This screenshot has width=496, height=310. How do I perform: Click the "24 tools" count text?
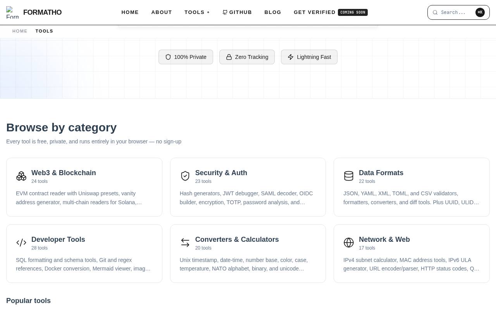click(x=40, y=181)
